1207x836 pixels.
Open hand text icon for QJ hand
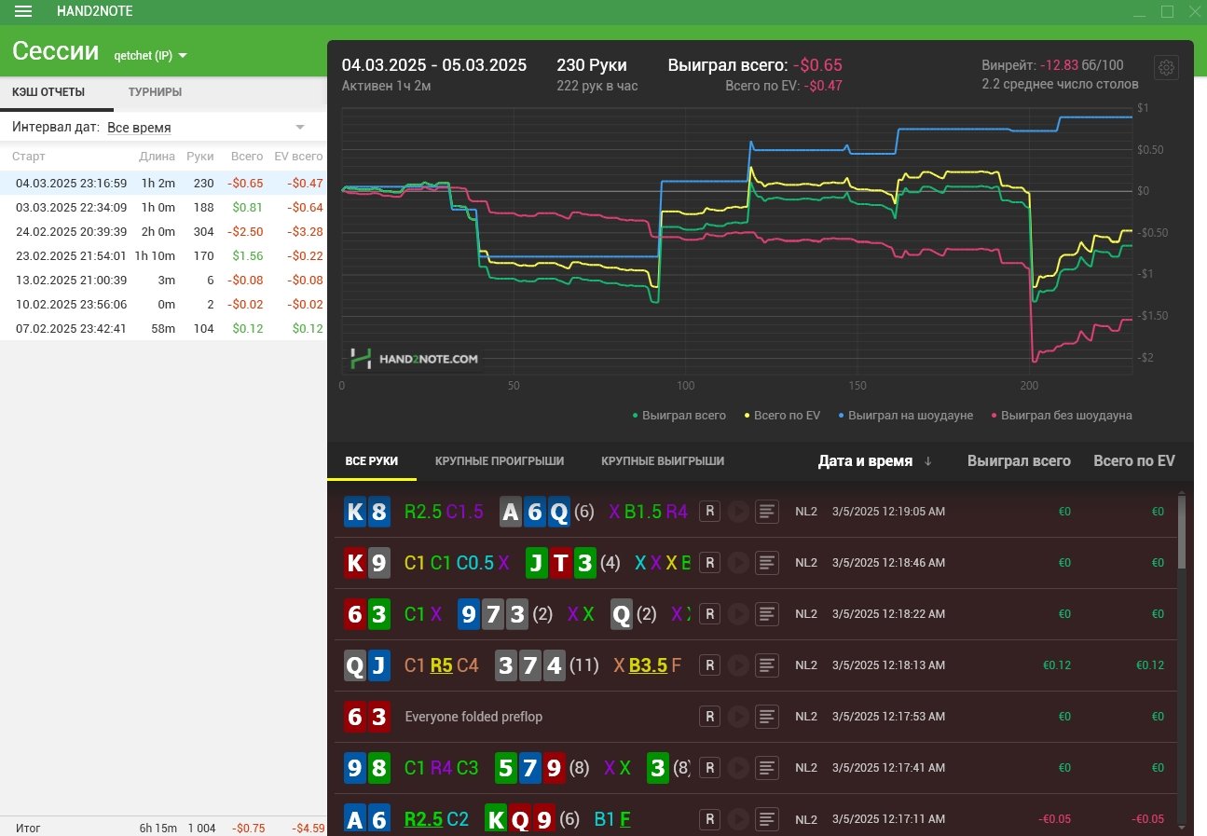click(767, 665)
